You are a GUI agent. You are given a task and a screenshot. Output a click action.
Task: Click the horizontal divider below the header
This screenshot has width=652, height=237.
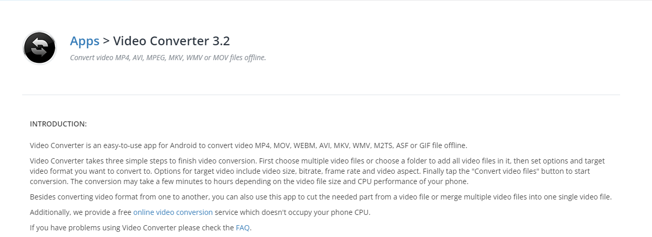click(321, 95)
